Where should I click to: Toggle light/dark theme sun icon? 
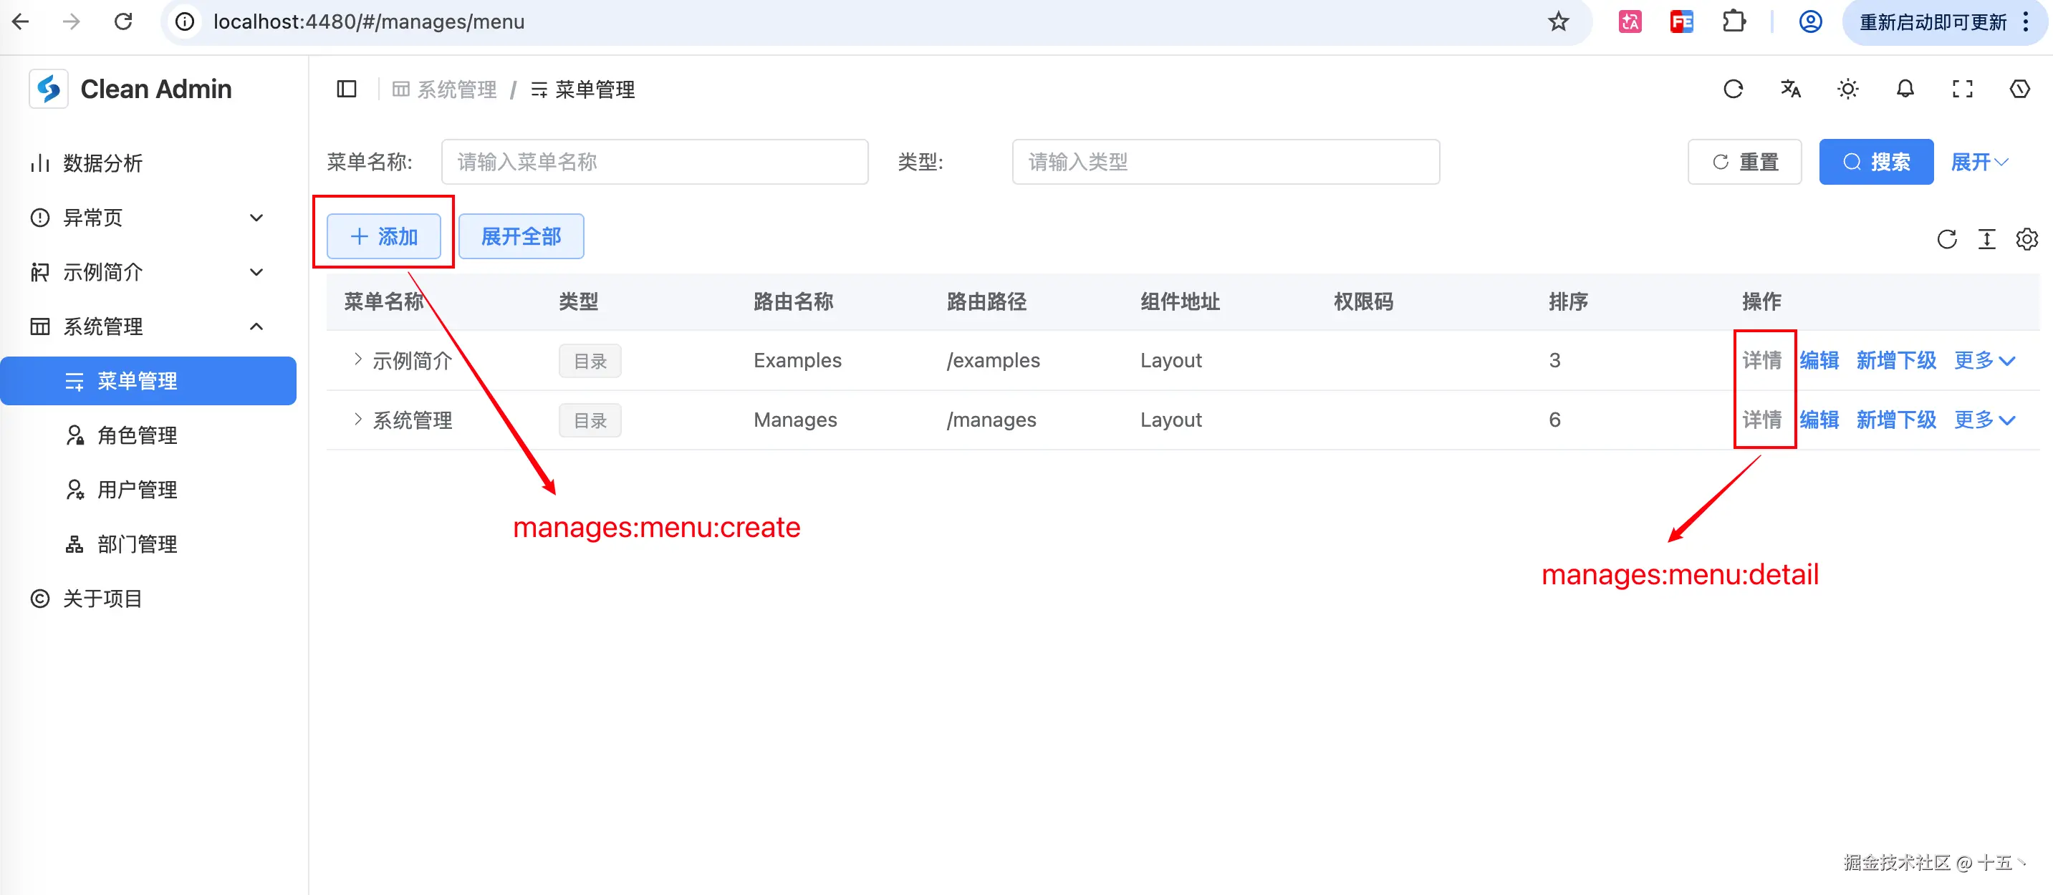1847,89
